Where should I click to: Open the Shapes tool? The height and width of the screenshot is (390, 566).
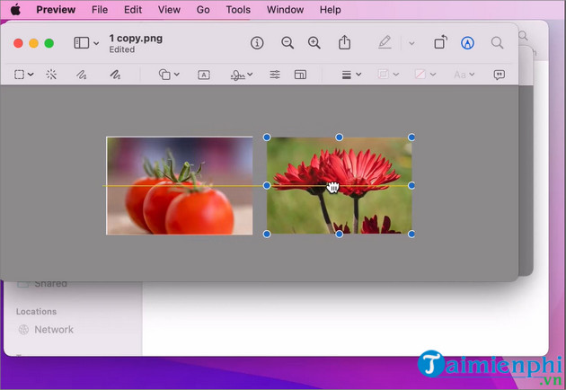pos(164,75)
